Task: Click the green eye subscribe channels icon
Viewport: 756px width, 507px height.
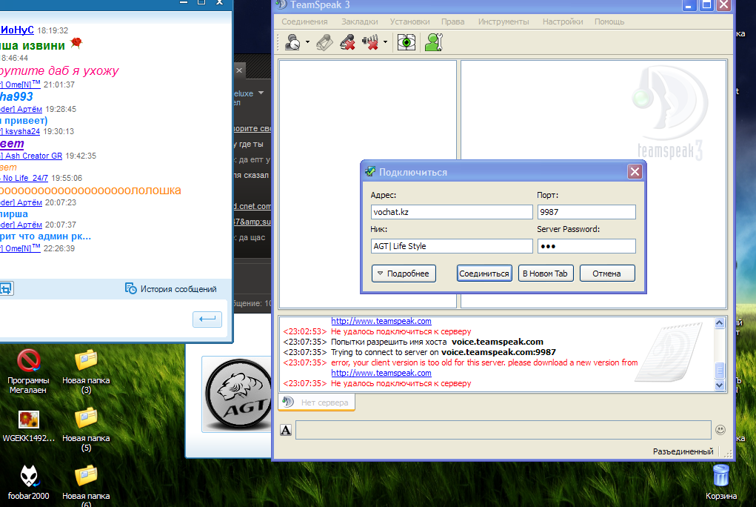Action: click(x=407, y=42)
